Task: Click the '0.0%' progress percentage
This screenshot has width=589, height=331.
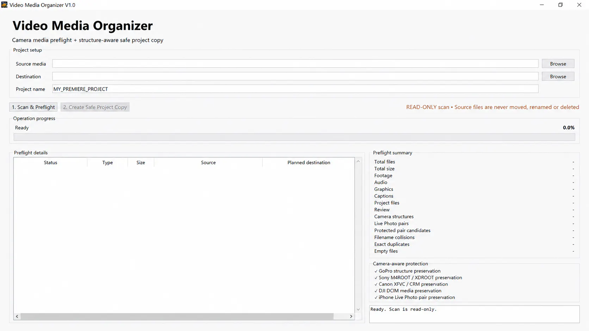Action: pyautogui.click(x=569, y=128)
